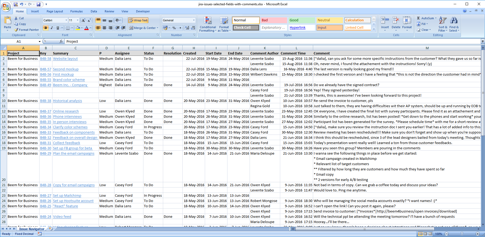Click the Find & Select binoculars icon
The image size is (485, 237).
point(454,21)
